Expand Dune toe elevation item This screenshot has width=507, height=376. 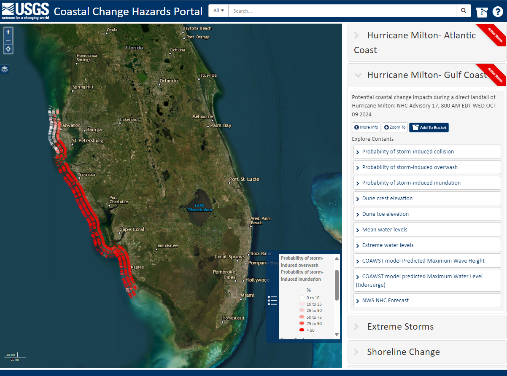[427, 214]
